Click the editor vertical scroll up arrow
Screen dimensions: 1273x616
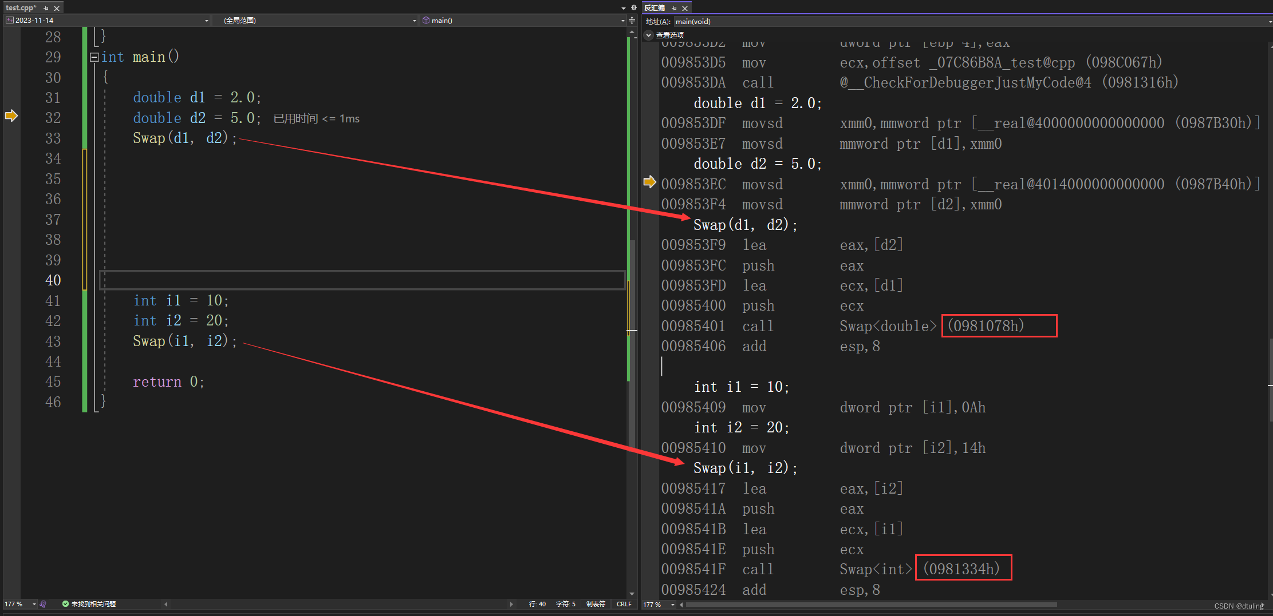(x=632, y=32)
